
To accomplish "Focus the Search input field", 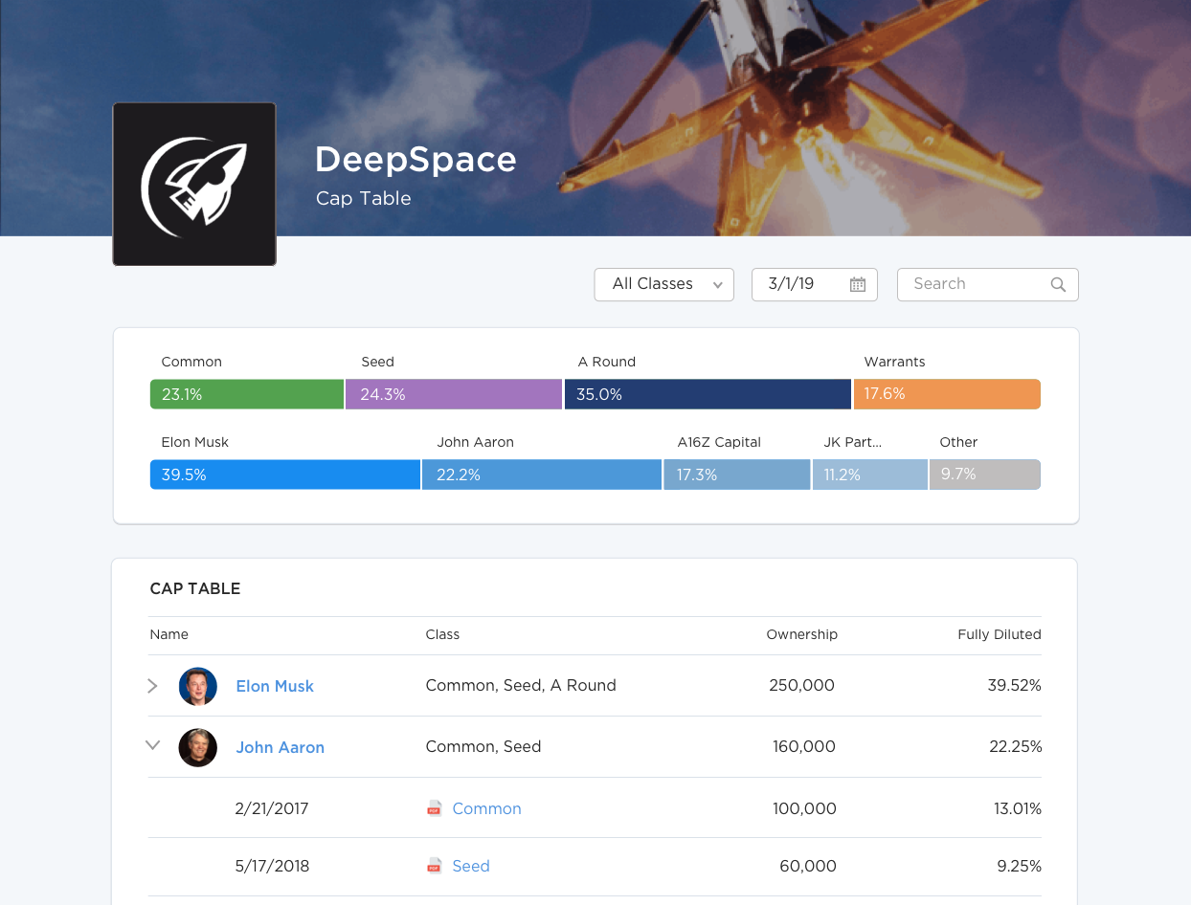I will [x=988, y=284].
